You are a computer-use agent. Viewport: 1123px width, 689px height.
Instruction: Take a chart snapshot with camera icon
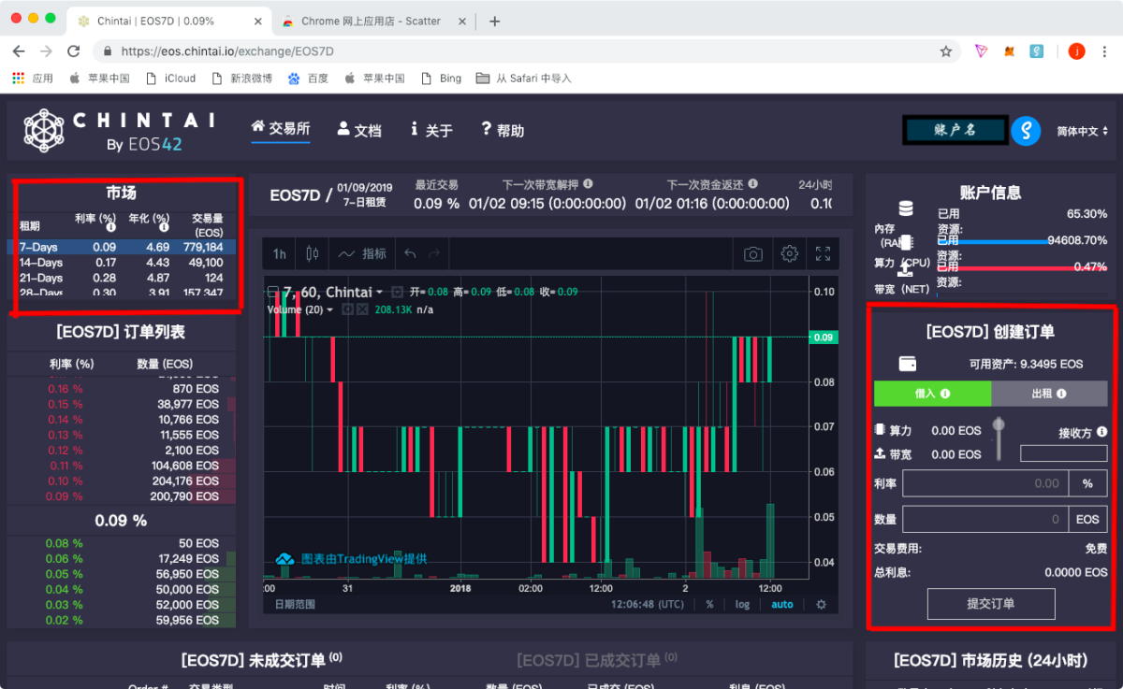pyautogui.click(x=753, y=253)
